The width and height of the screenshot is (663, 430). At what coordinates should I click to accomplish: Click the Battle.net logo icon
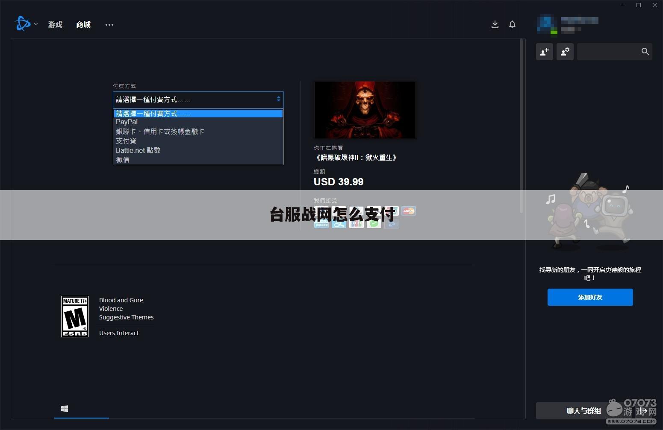coord(22,24)
